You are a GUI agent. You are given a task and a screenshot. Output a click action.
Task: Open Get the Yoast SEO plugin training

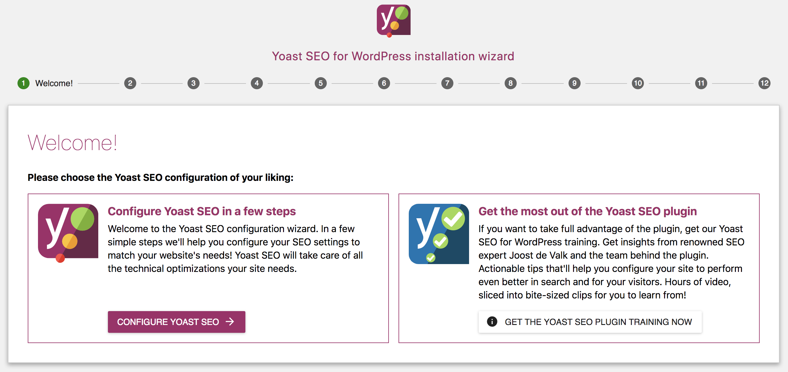[590, 322]
